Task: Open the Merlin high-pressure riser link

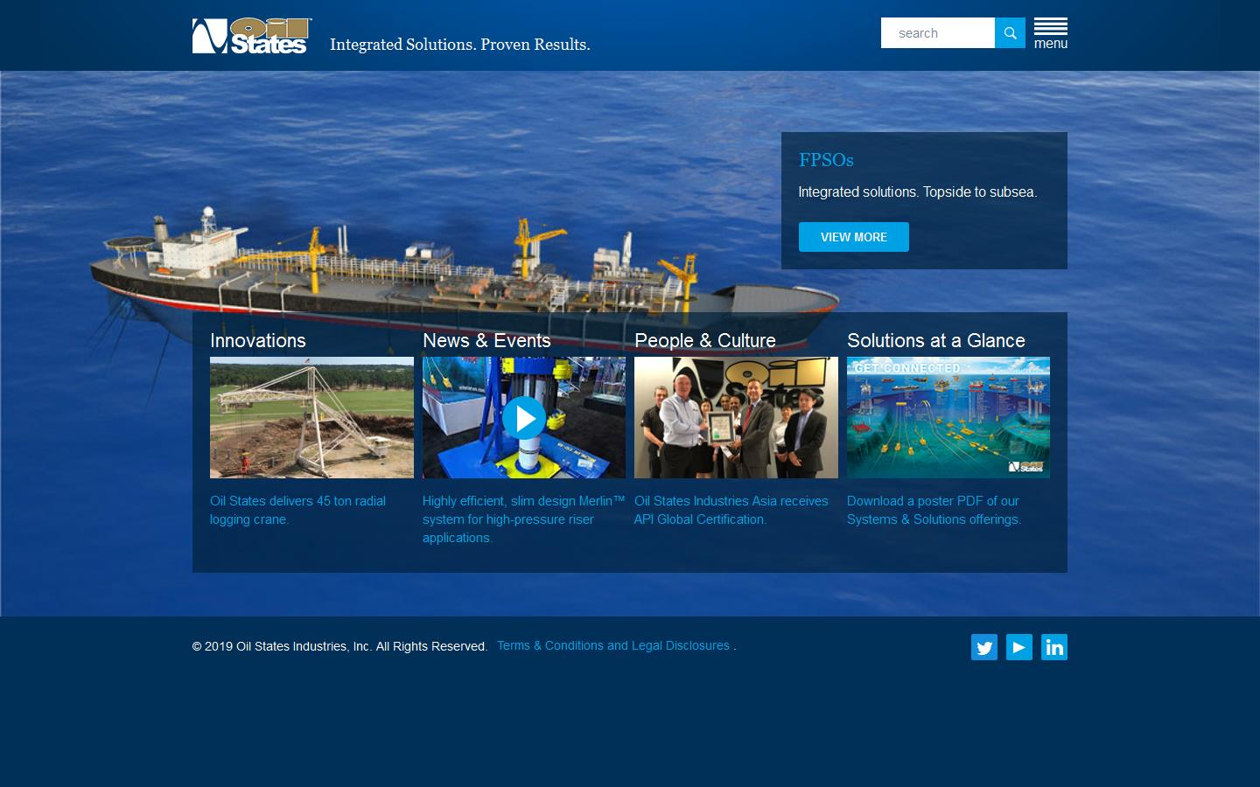Action: (x=523, y=519)
